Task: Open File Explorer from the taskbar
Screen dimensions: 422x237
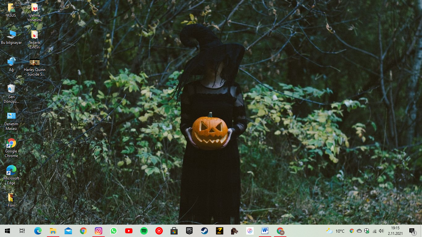Action: pos(53,231)
